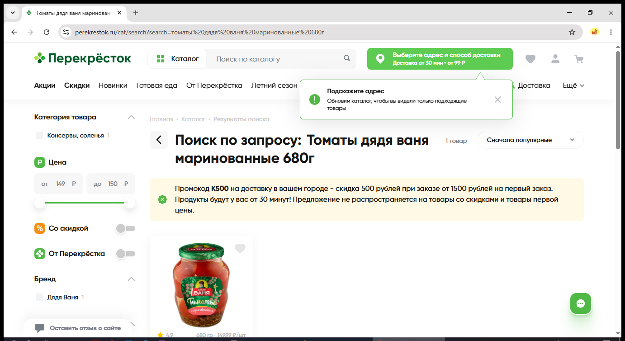Image resolution: width=625 pixels, height=341 pixels.
Task: Click the clover icon beside От Перекрёстка filter
Action: tap(40, 254)
